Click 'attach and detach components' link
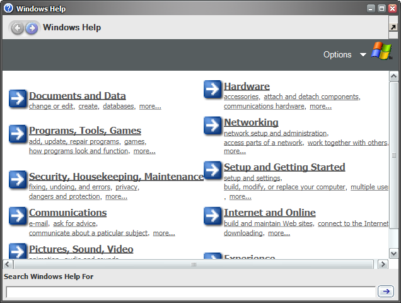The image size is (401, 303). (x=311, y=97)
